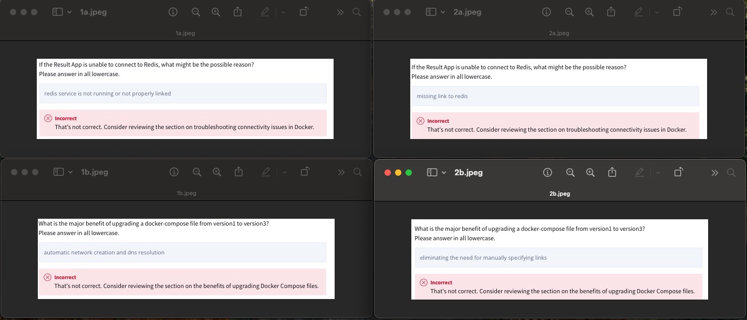
Task: Click the 1a.jpeg window title
Action: [x=94, y=12]
